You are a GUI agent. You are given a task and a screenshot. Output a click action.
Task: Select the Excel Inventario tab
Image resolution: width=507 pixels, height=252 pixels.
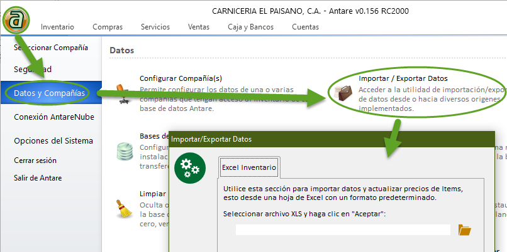pos(249,168)
